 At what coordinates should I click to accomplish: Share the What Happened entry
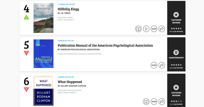click(162, 102)
